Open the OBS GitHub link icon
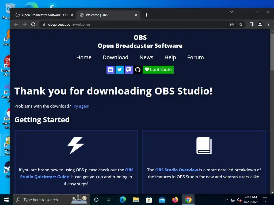Image resolution: width=274 pixels, height=205 pixels. pos(138,70)
